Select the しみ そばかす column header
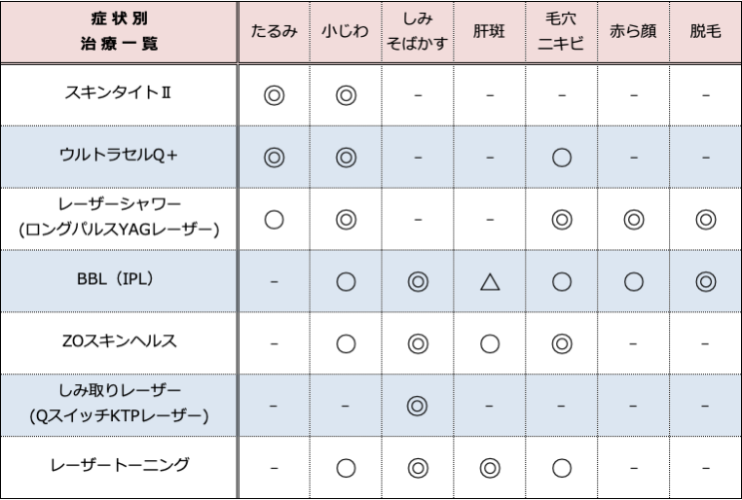Image resolution: width=742 pixels, height=500 pixels. click(x=418, y=31)
